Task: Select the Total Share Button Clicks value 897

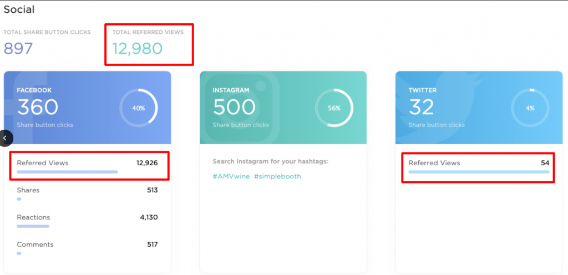Action: pyautogui.click(x=18, y=48)
